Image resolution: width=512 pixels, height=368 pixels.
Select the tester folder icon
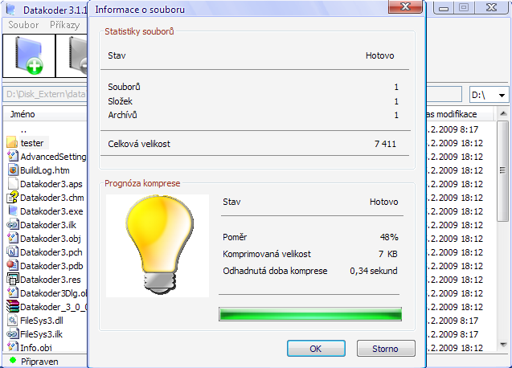pyautogui.click(x=12, y=143)
